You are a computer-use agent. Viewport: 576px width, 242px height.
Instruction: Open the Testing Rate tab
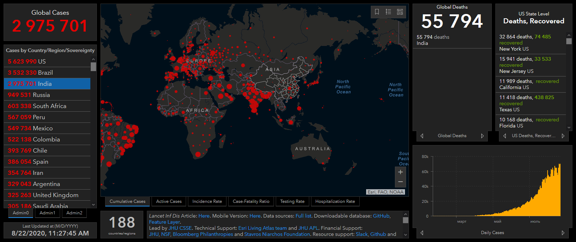click(x=292, y=201)
